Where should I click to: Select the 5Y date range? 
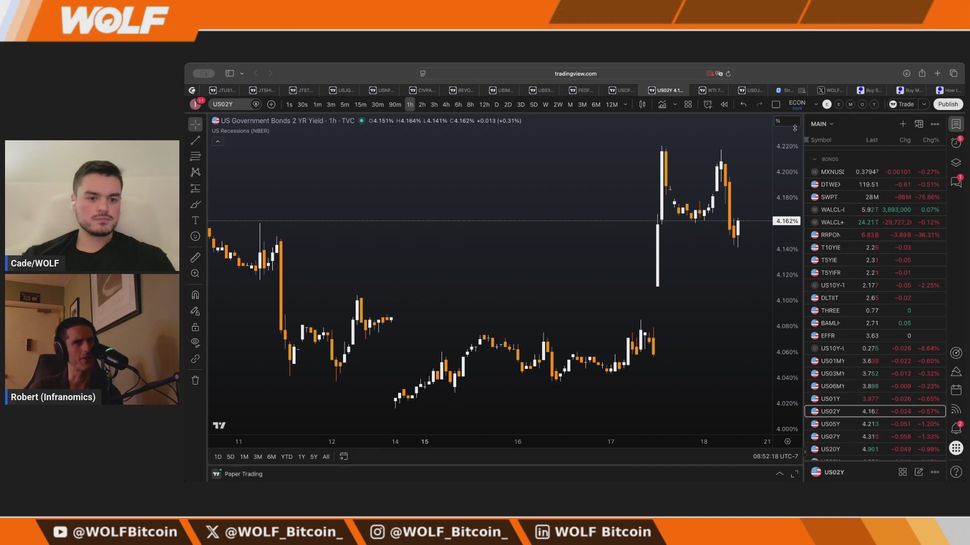click(314, 457)
